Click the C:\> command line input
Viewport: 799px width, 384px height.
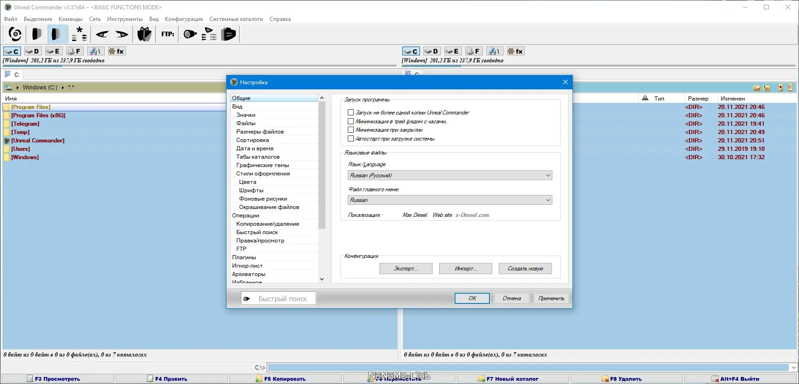528,368
